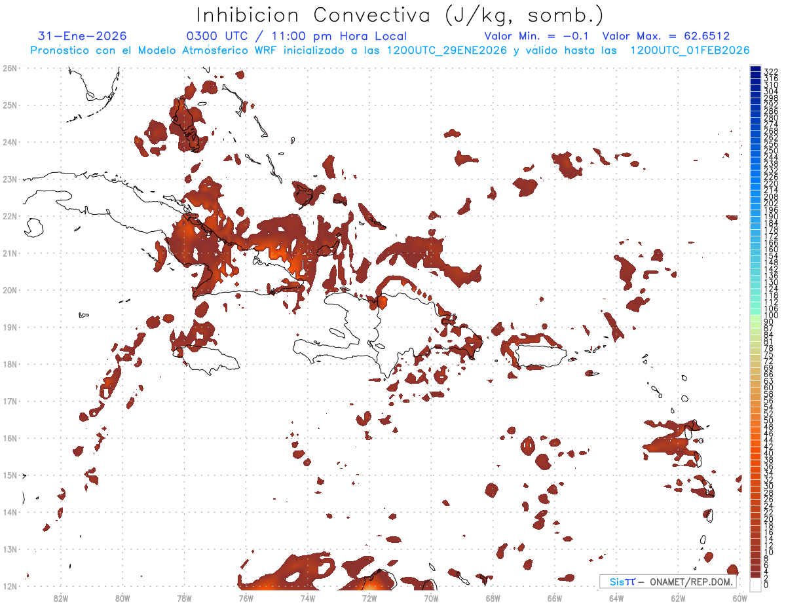Click the "17N" latitude label
This screenshot has height=607, width=786.
click(x=9, y=401)
